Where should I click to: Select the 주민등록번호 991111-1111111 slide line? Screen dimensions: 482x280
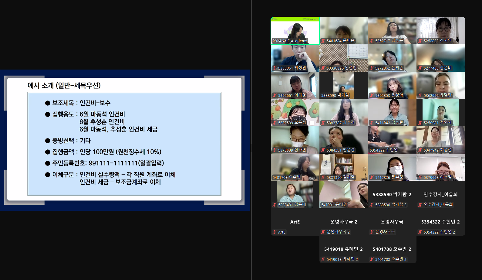[x=108, y=163]
